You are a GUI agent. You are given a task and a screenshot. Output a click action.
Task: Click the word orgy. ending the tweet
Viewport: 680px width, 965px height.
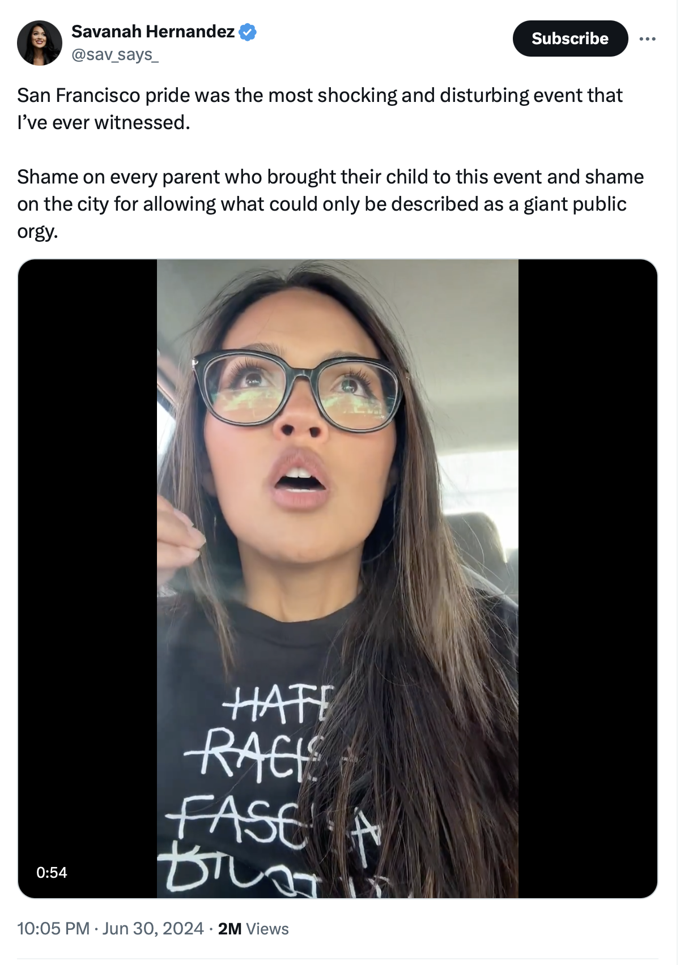pos(37,231)
